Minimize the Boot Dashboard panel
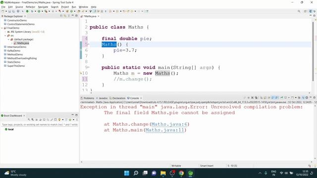317x178 pixels. point(73,115)
